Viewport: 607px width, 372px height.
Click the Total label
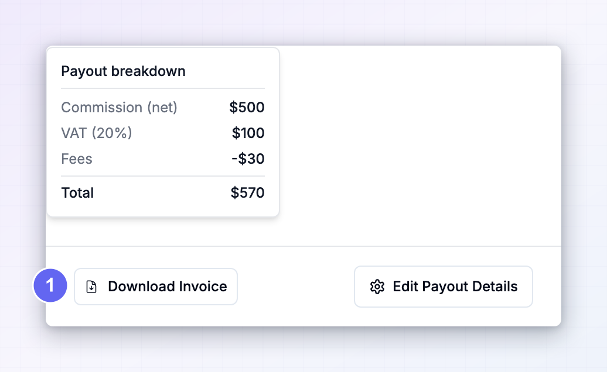tap(77, 193)
